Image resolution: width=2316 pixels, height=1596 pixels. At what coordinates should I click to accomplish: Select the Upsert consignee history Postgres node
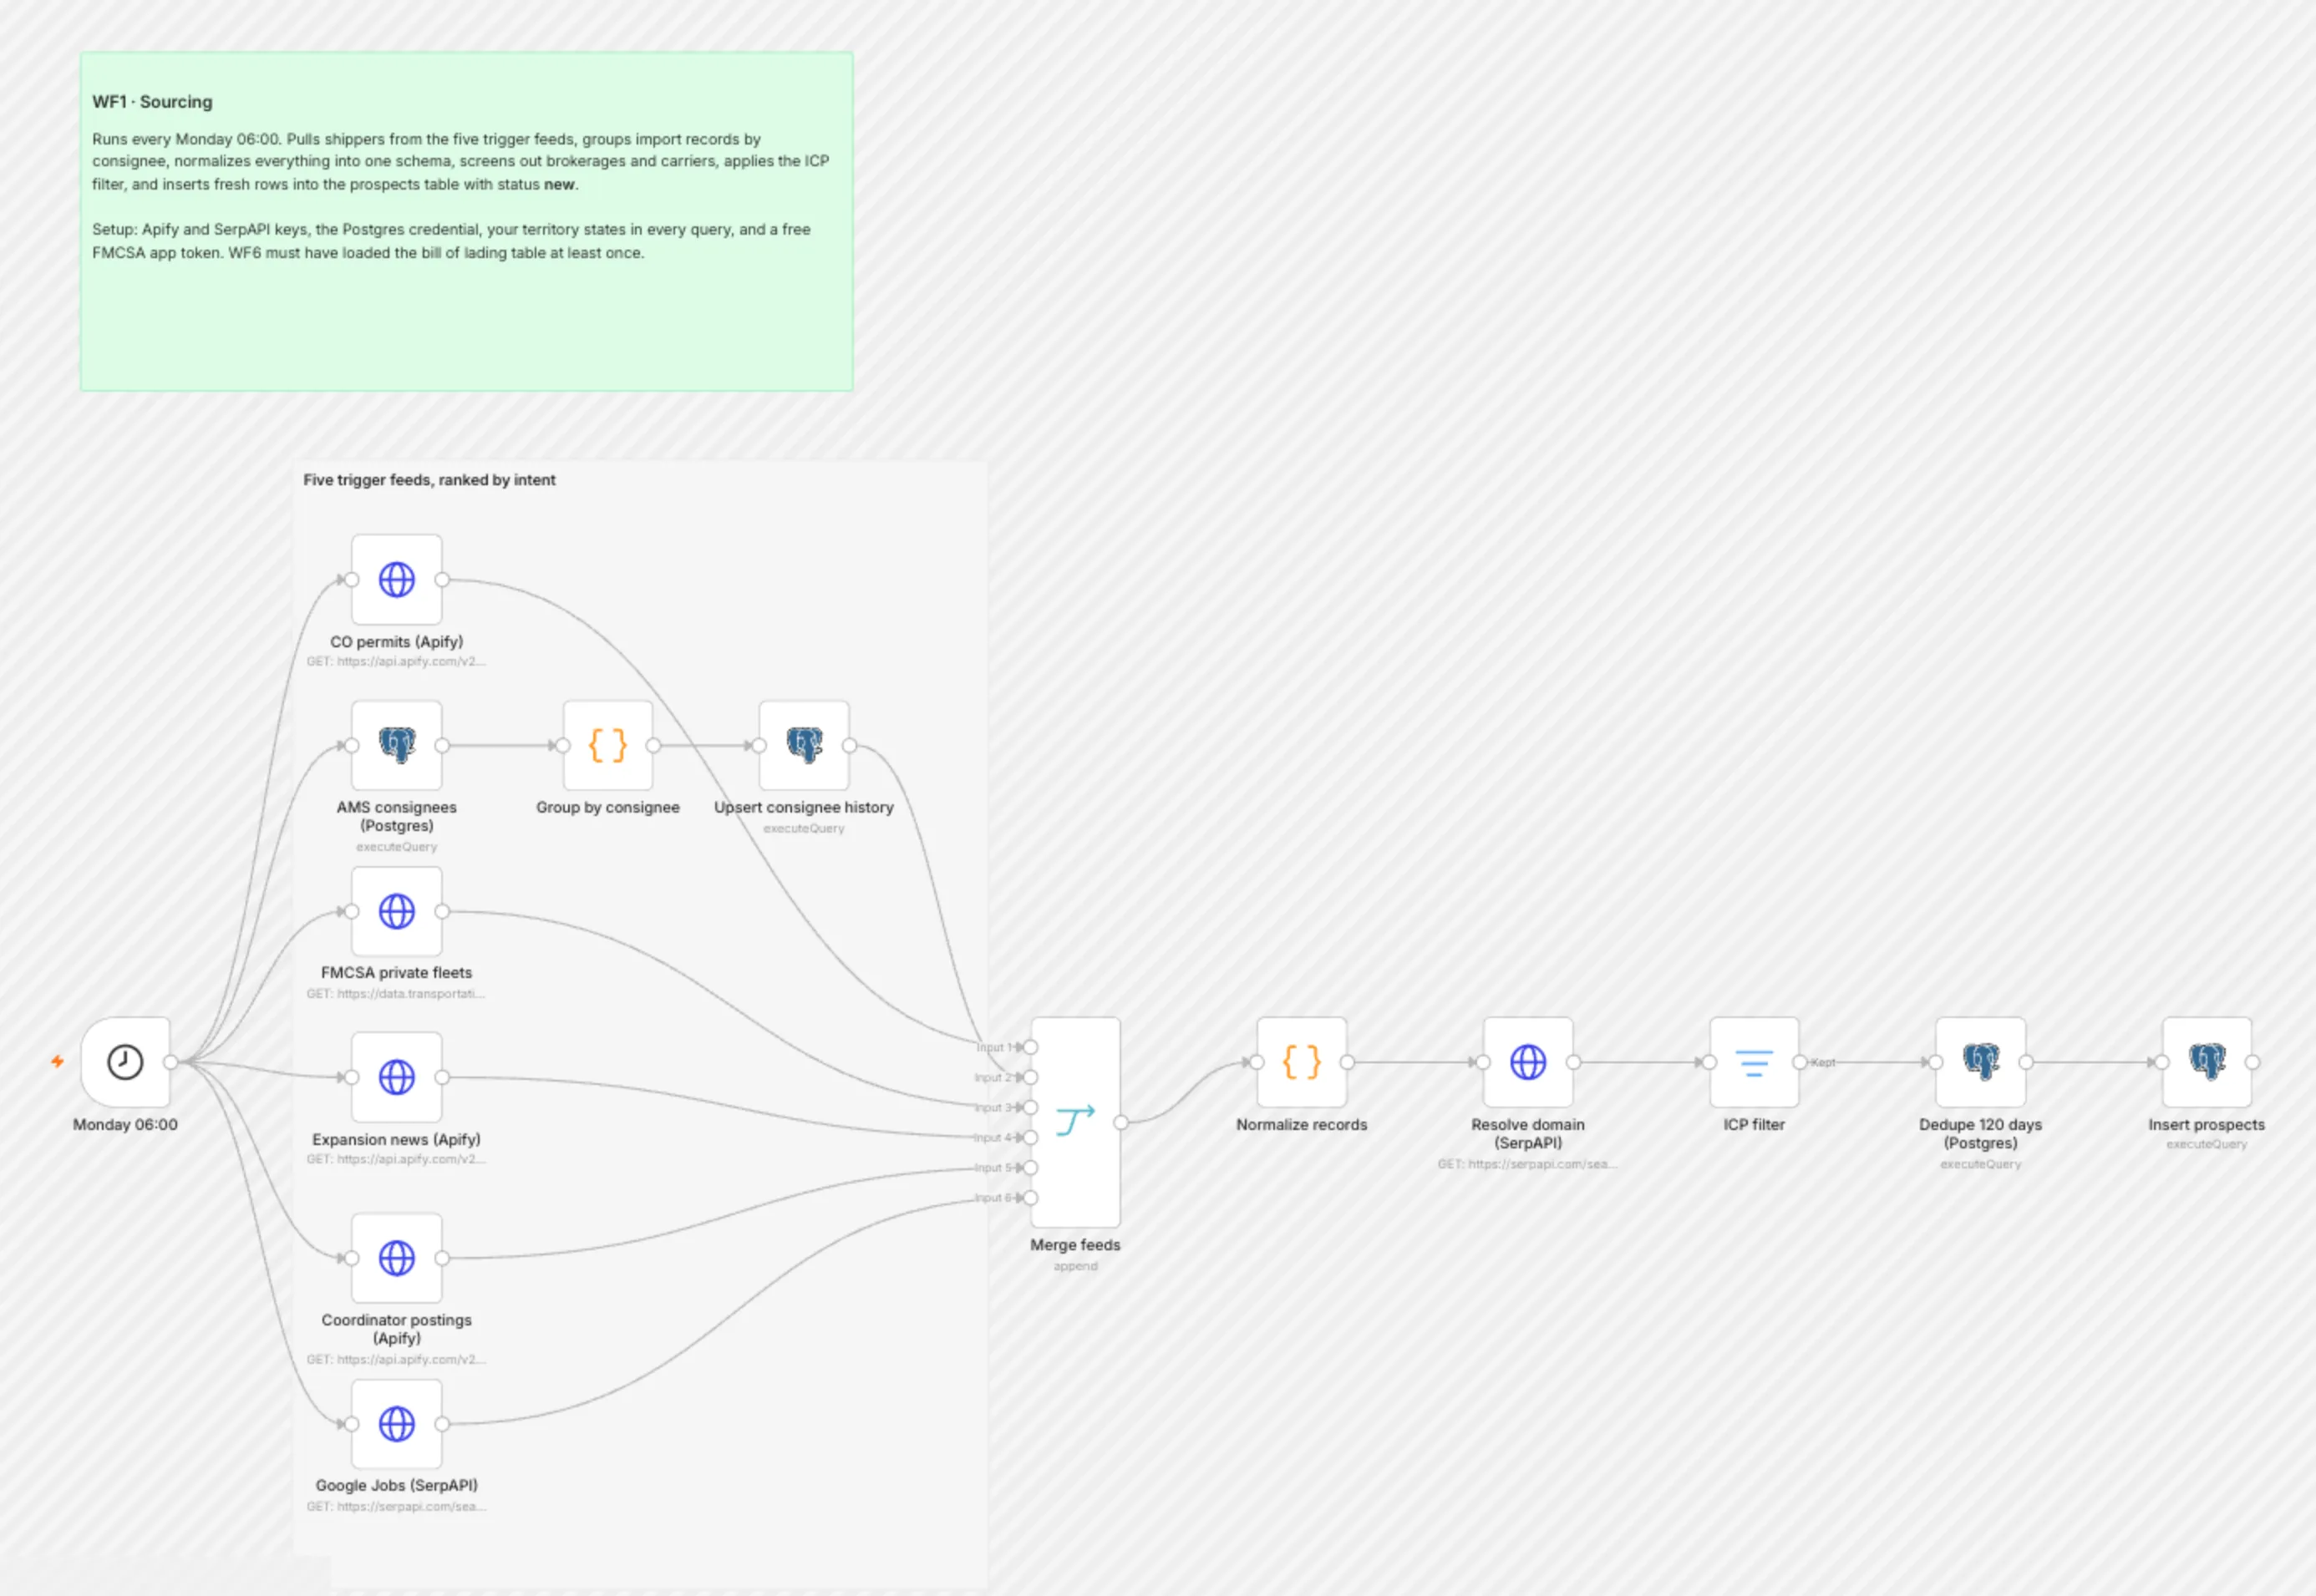point(804,745)
